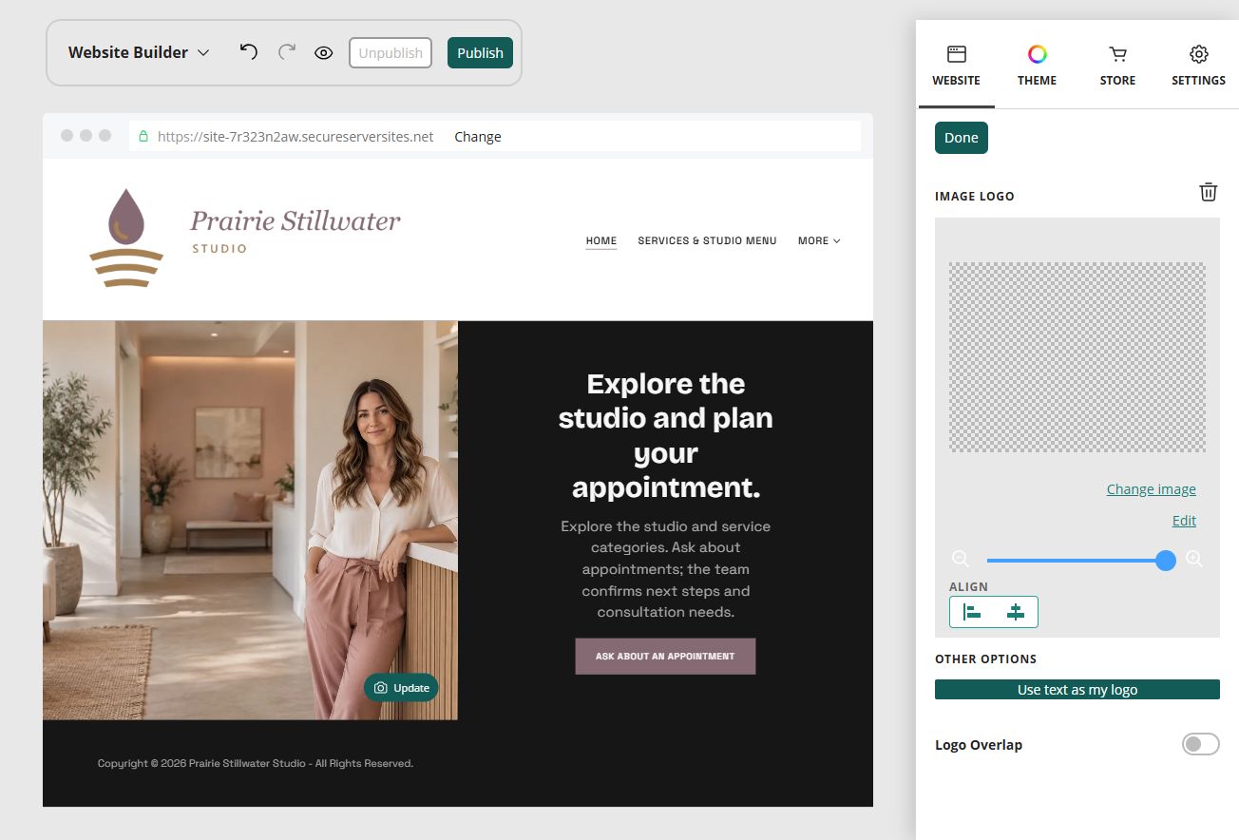Toggle the Logo Overlap switch

coord(1201,744)
